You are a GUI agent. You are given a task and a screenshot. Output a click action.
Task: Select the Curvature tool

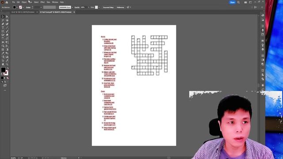click(7, 24)
